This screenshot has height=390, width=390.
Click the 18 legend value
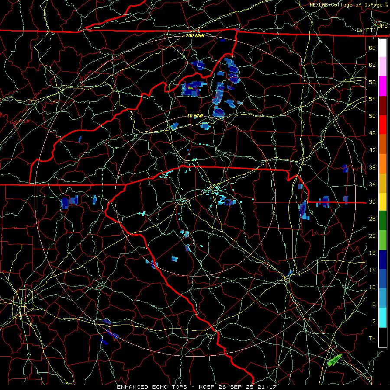coord(372,253)
